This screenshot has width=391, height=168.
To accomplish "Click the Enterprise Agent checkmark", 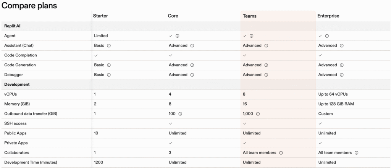I will click(320, 36).
